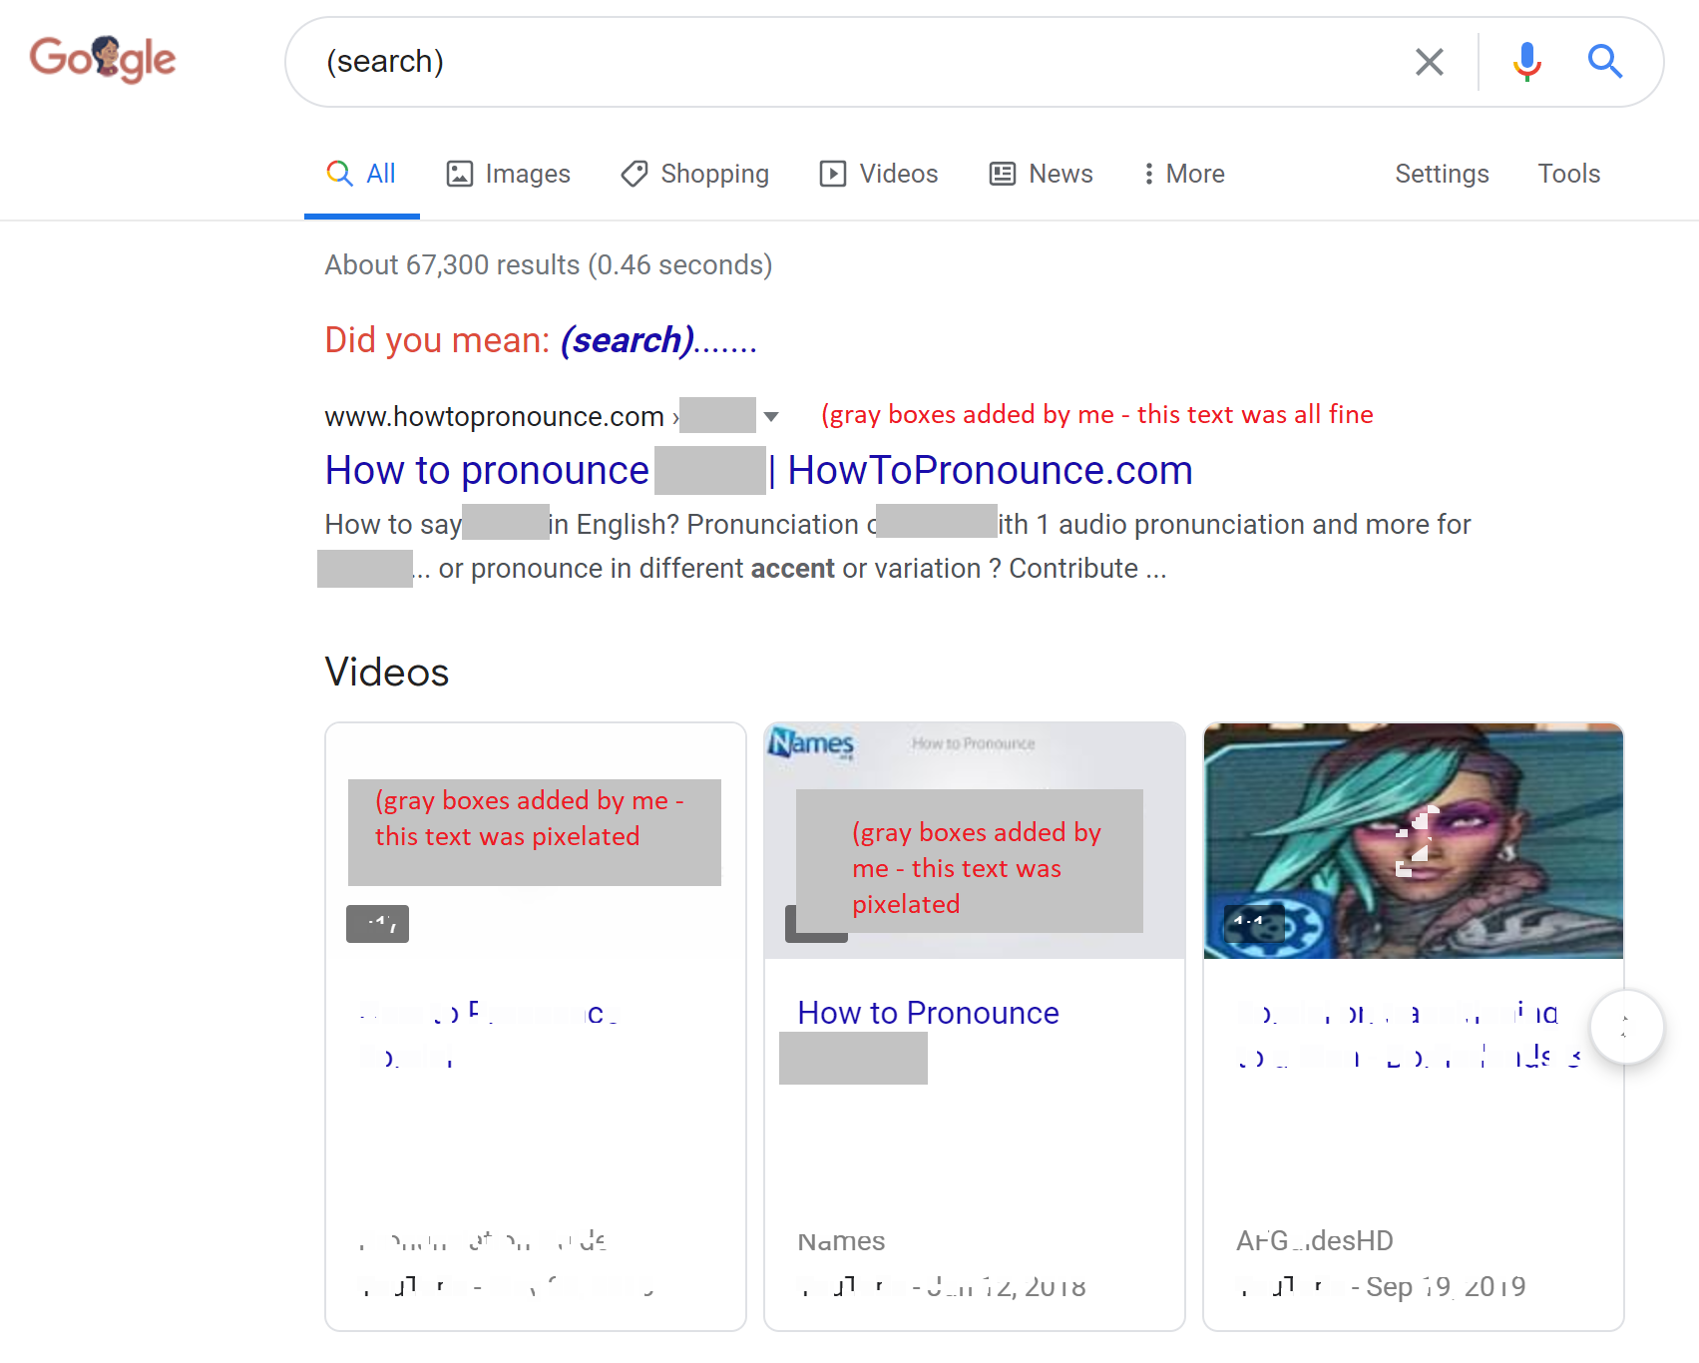Click the Did you mean suggestion link
Image resolution: width=1699 pixels, height=1363 pixels.
[x=625, y=340]
